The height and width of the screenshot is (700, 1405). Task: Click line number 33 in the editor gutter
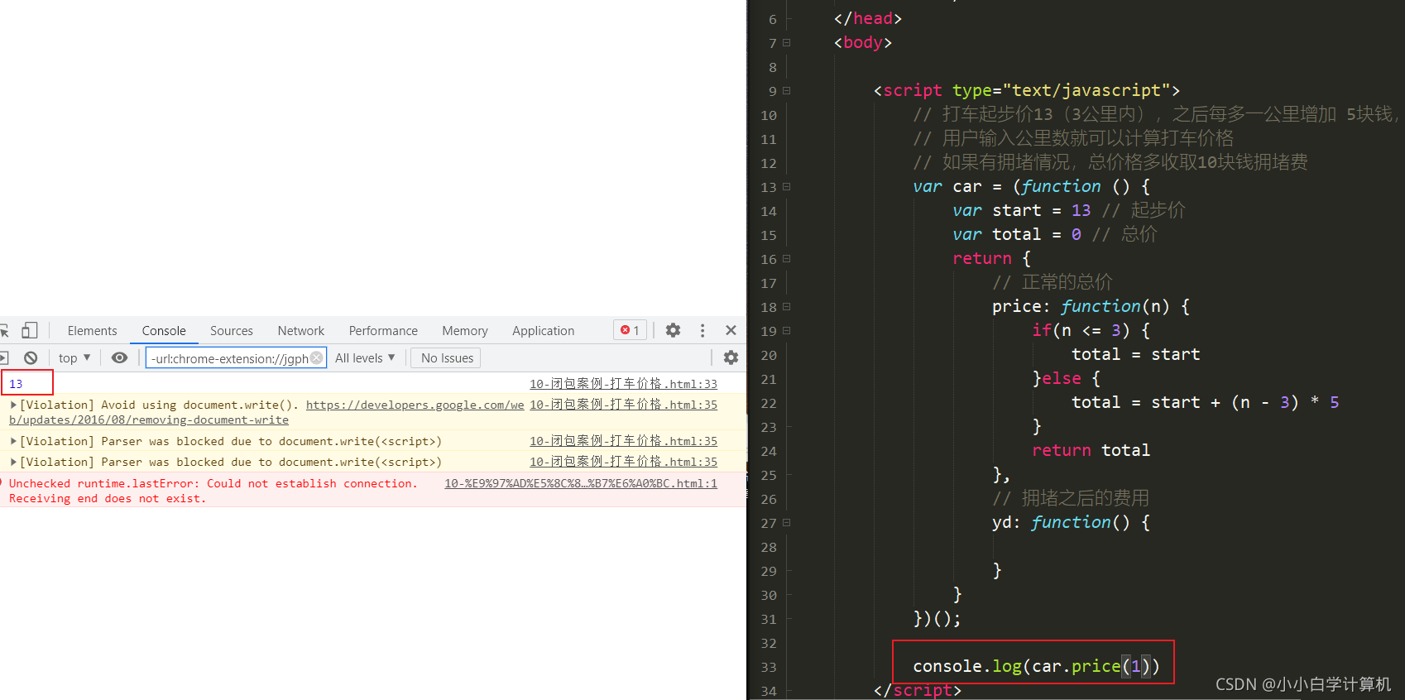coord(769,667)
